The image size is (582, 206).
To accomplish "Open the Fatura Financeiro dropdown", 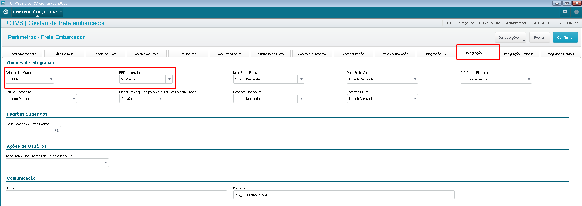I will click(74, 99).
